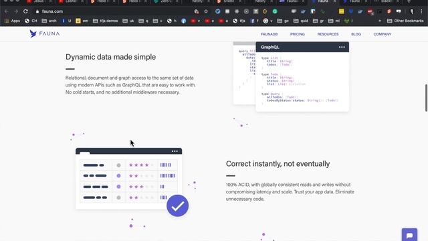Image resolution: width=428 pixels, height=241 pixels.
Task: Open the COMPANY nav menu
Action: click(x=383, y=34)
